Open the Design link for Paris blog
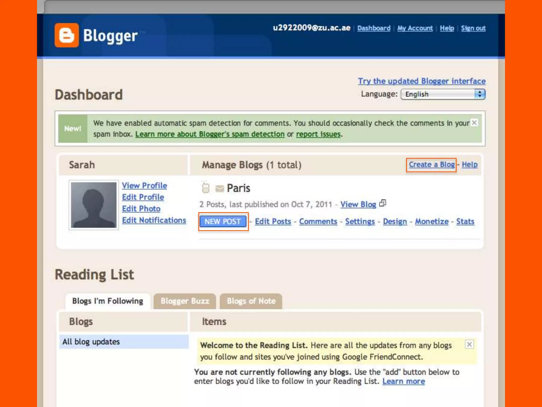The image size is (542, 407). click(x=395, y=222)
